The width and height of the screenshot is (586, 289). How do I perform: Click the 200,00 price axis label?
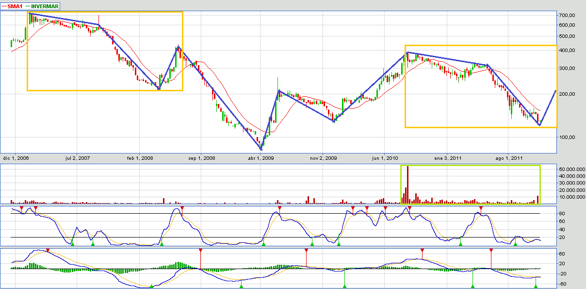(x=567, y=94)
